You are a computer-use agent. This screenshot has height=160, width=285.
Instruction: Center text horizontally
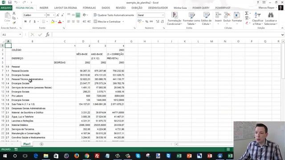click(x=73, y=21)
